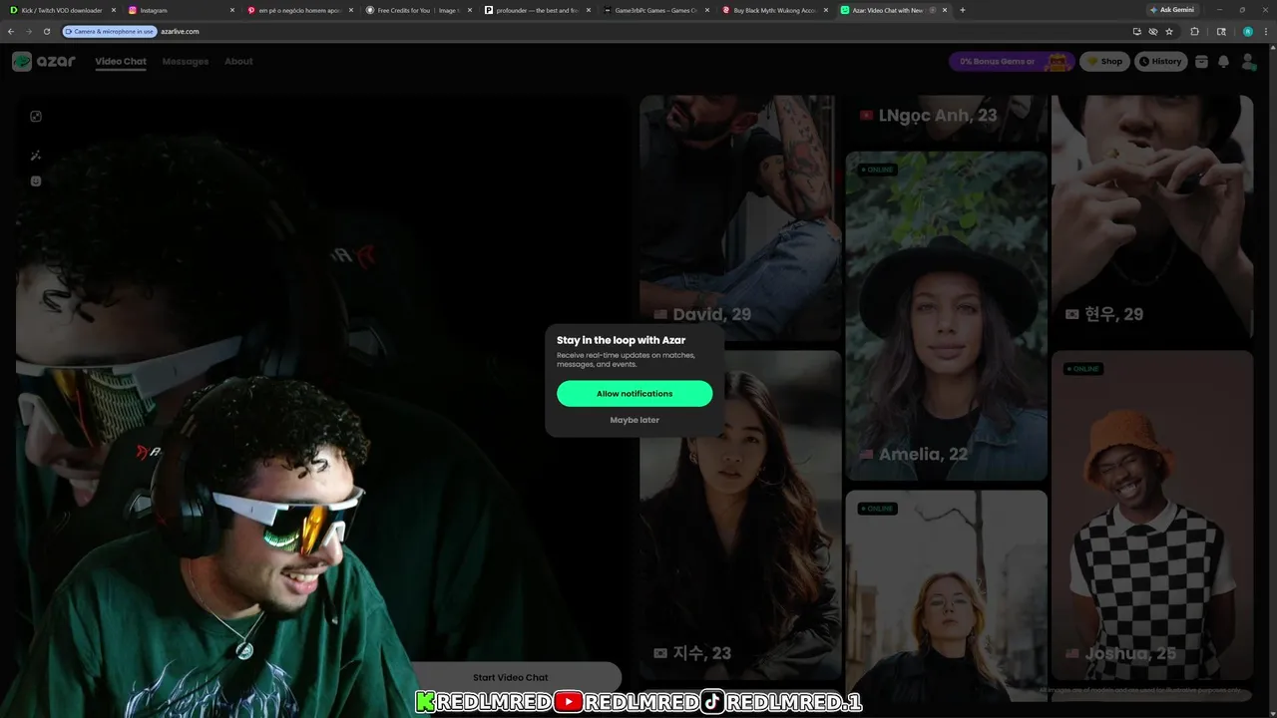1277x718 pixels.
Task: Select LNgọc Anh, 23 profile card
Action: [x=947, y=119]
